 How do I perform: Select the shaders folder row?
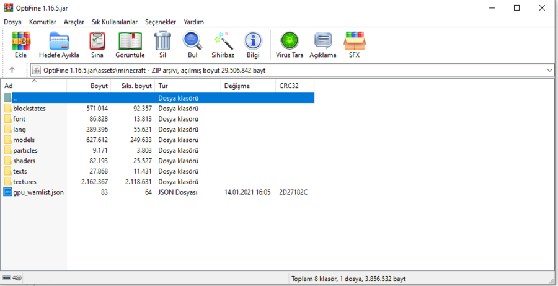click(x=157, y=161)
